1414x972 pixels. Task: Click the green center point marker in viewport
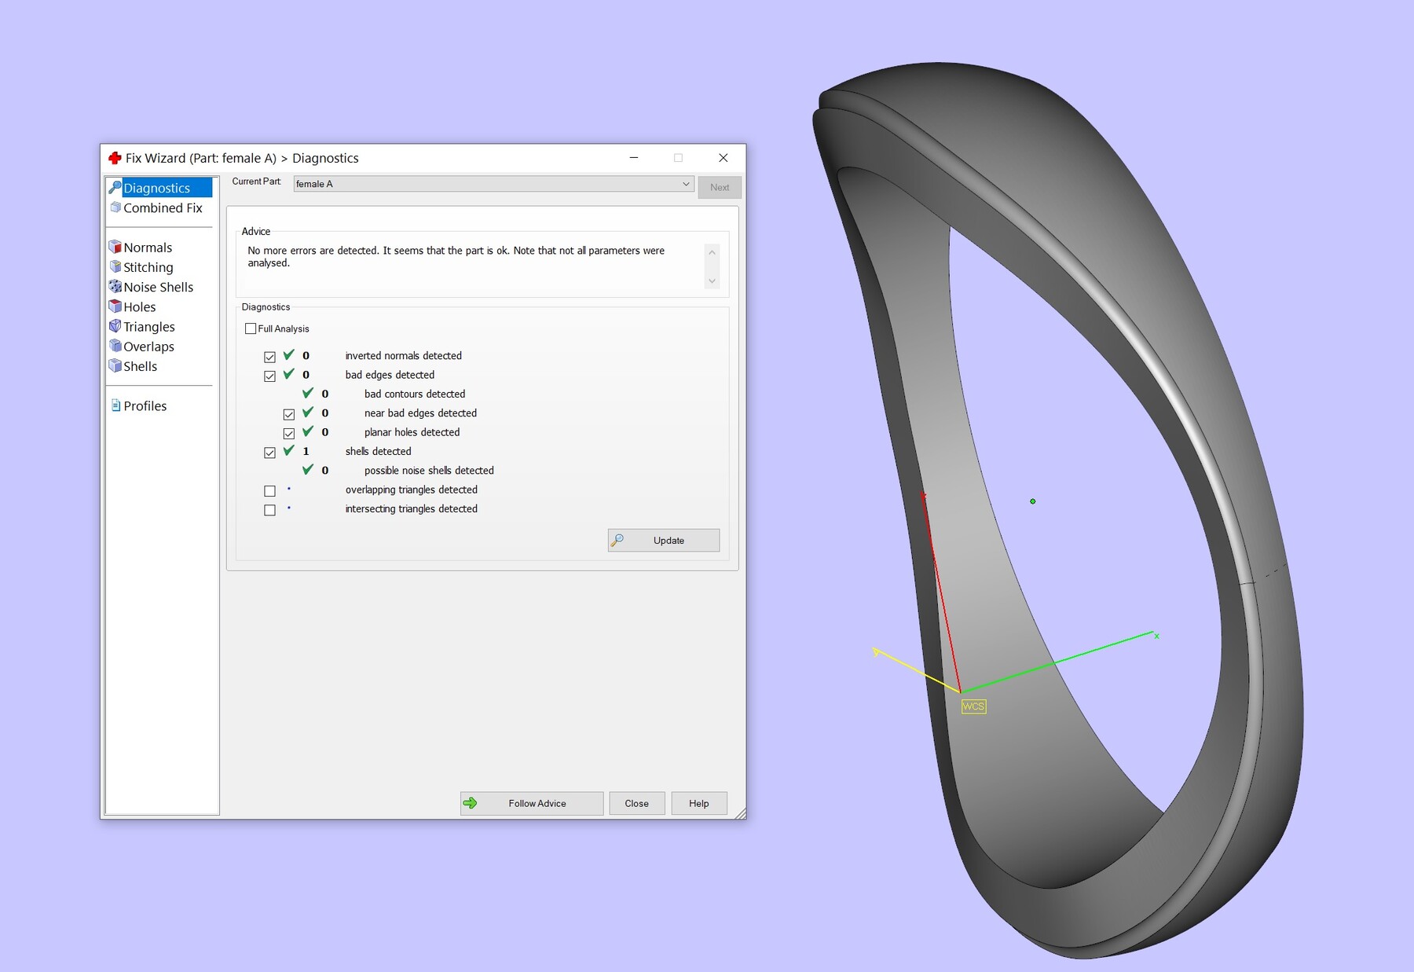(x=1033, y=501)
